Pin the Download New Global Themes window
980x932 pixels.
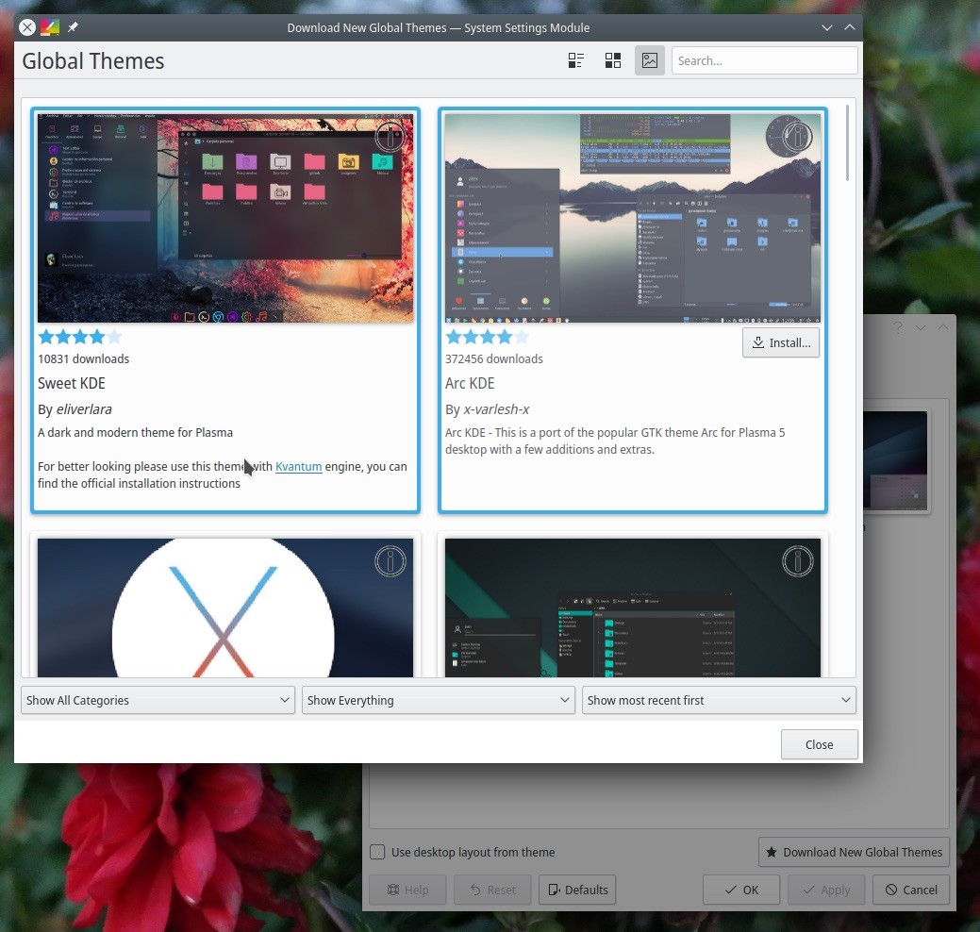click(72, 27)
